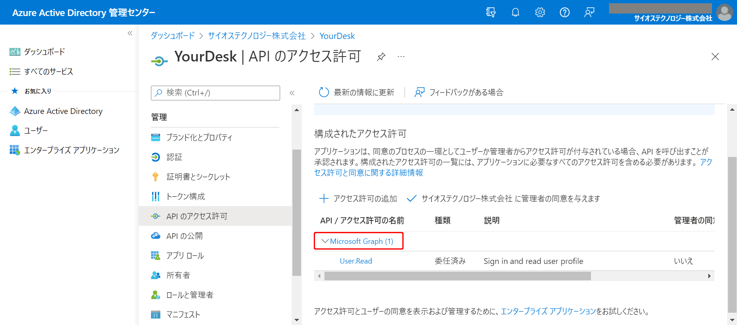
Task: Open the help question mark icon
Action: [565, 12]
